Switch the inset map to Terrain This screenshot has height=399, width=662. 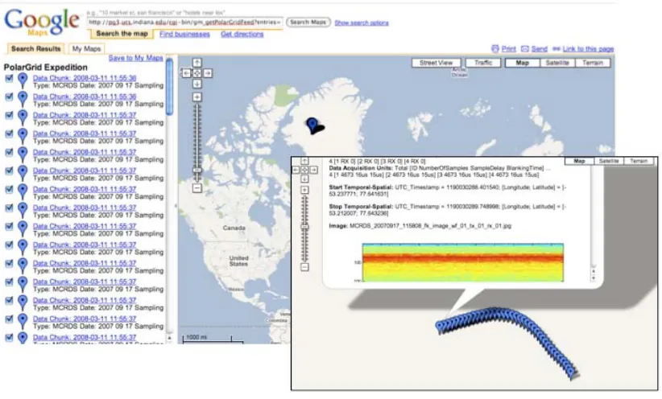639,161
